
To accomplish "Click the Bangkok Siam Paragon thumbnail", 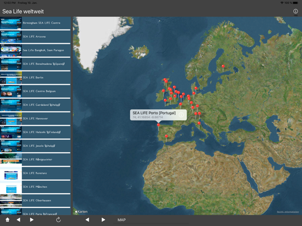I will (11, 50).
